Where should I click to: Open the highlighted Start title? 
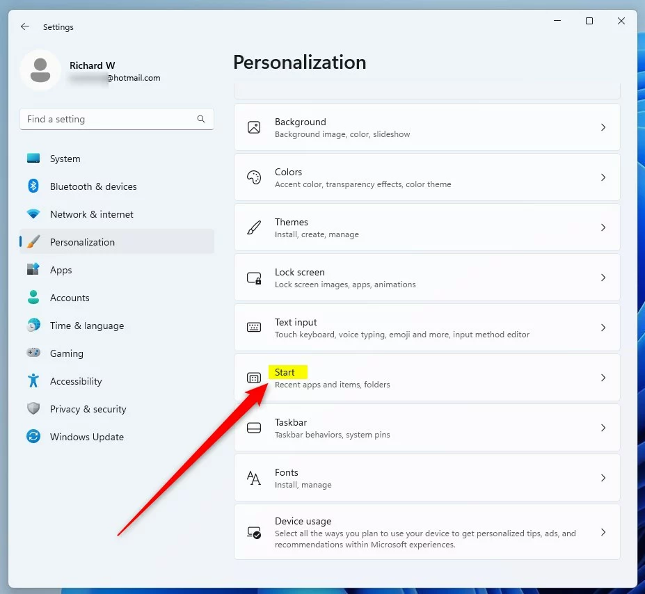click(x=285, y=372)
